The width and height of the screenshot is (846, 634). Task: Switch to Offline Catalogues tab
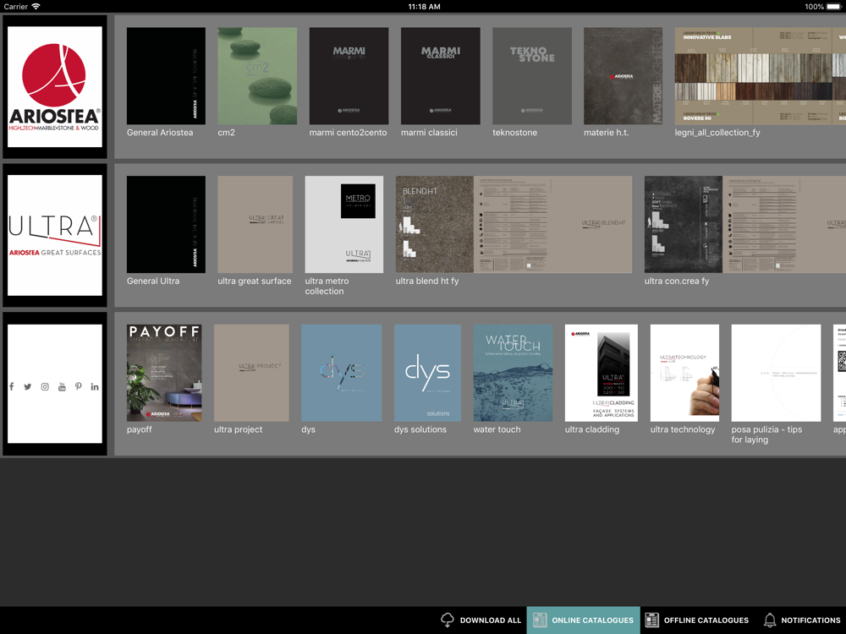(697, 620)
